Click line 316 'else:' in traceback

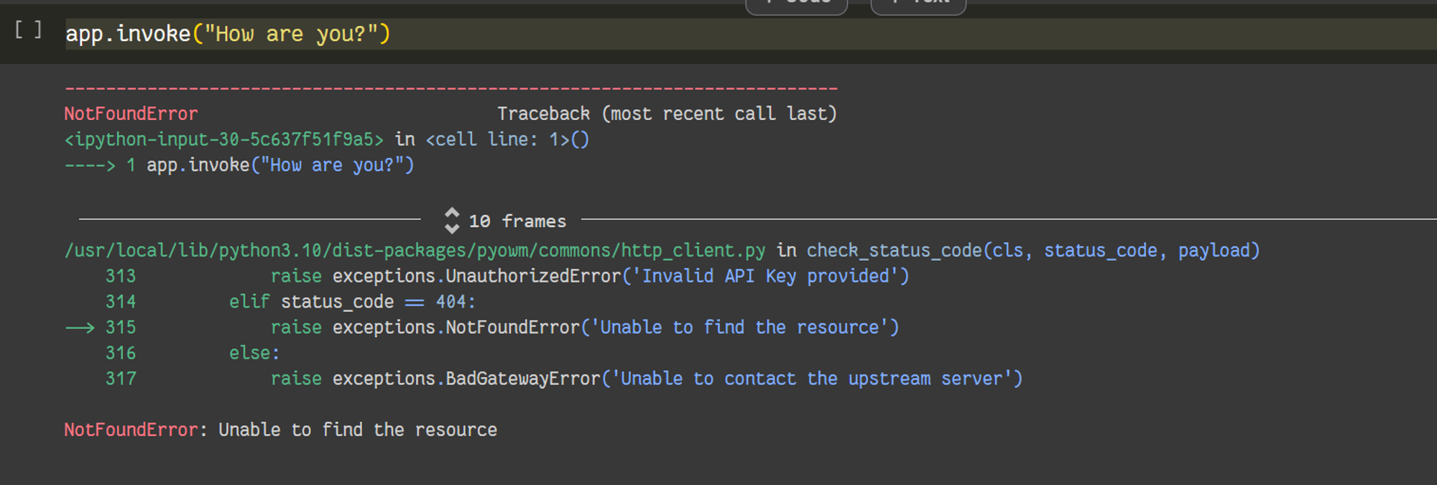click(192, 353)
